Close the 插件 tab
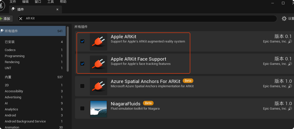294x129 pixels. (57, 9)
